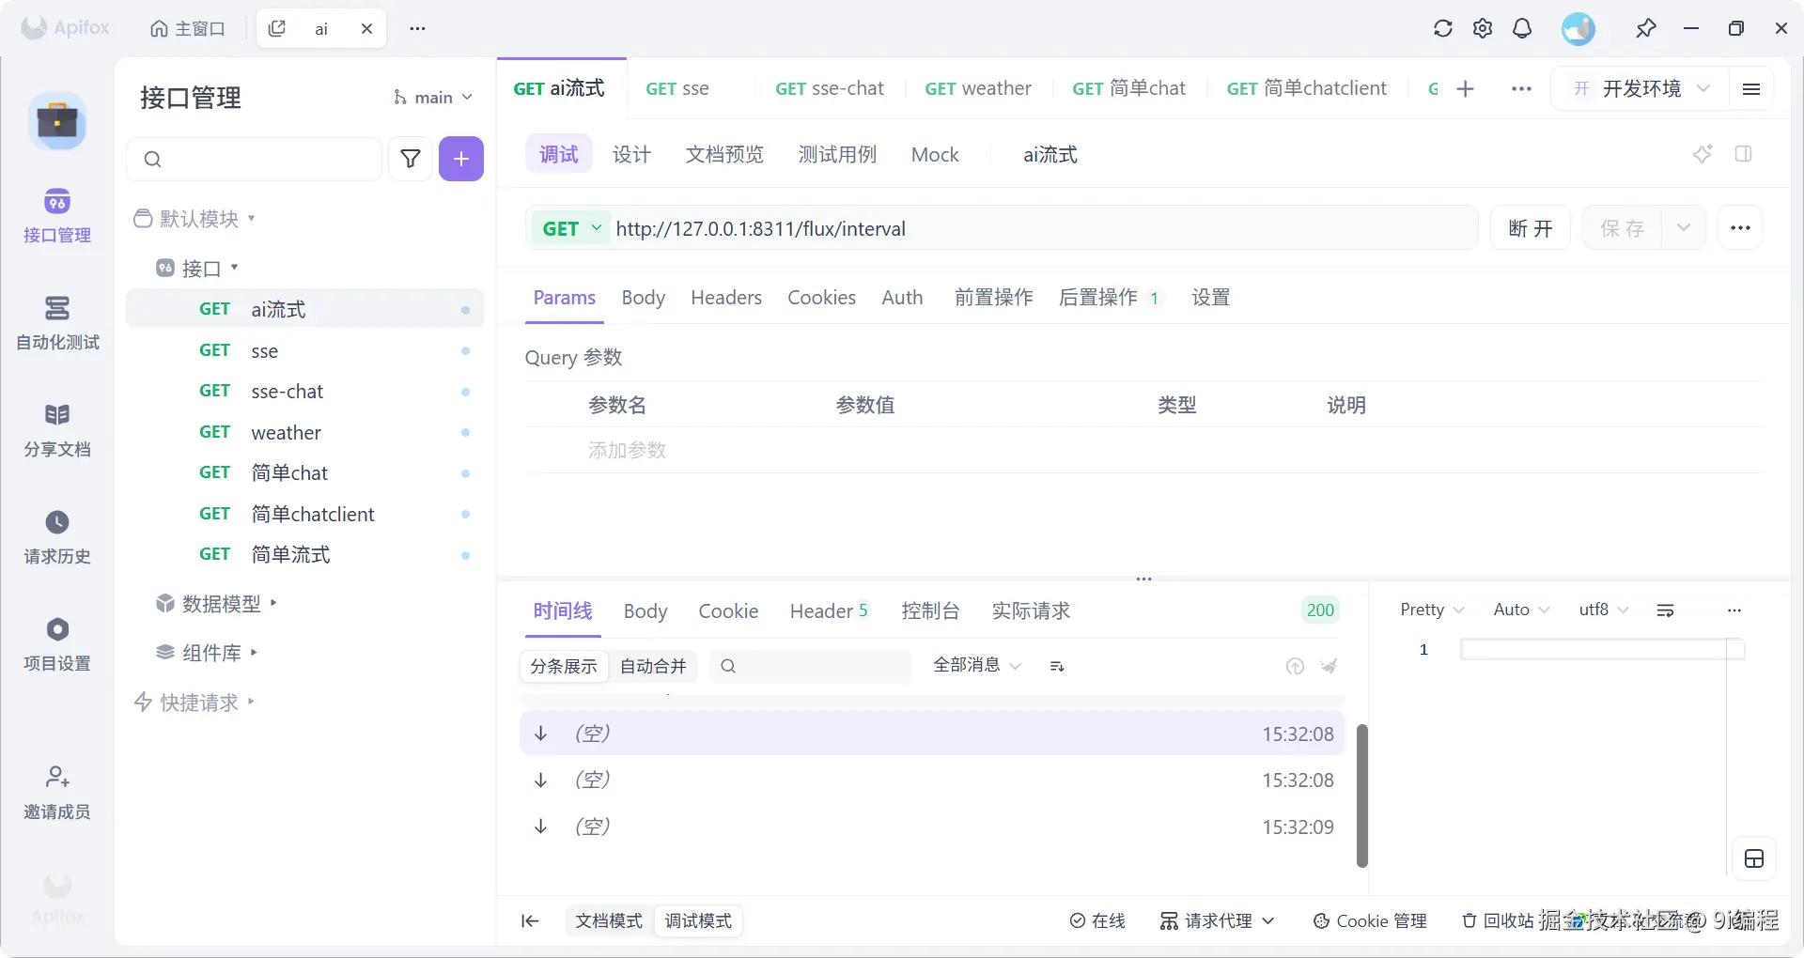Open the 后置操作 tab
The image size is (1804, 958).
1110,298
